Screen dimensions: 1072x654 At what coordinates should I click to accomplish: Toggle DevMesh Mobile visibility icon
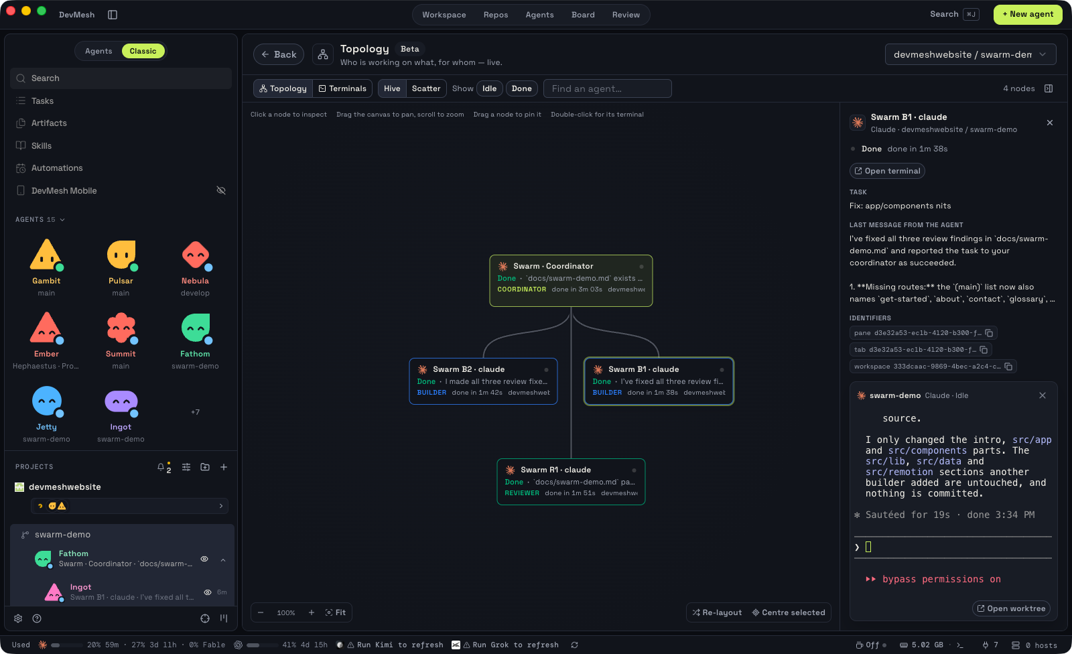coord(221,191)
